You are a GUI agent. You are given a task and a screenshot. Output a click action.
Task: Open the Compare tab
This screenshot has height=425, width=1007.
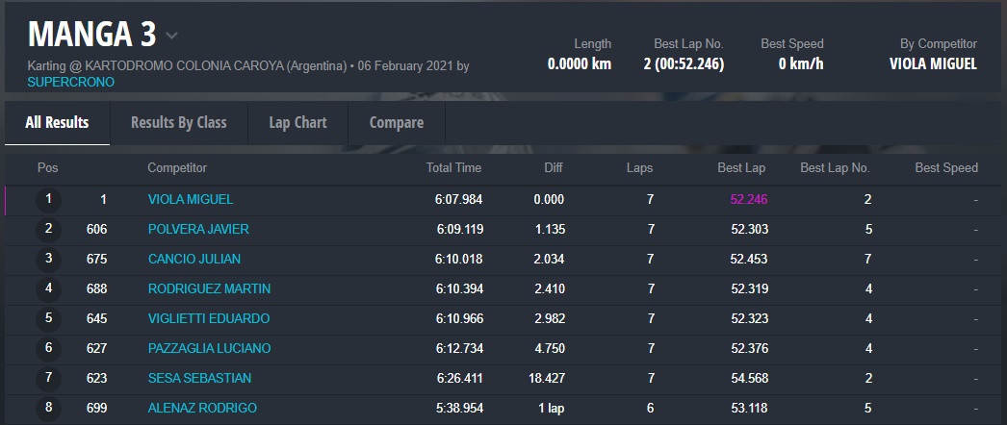396,122
